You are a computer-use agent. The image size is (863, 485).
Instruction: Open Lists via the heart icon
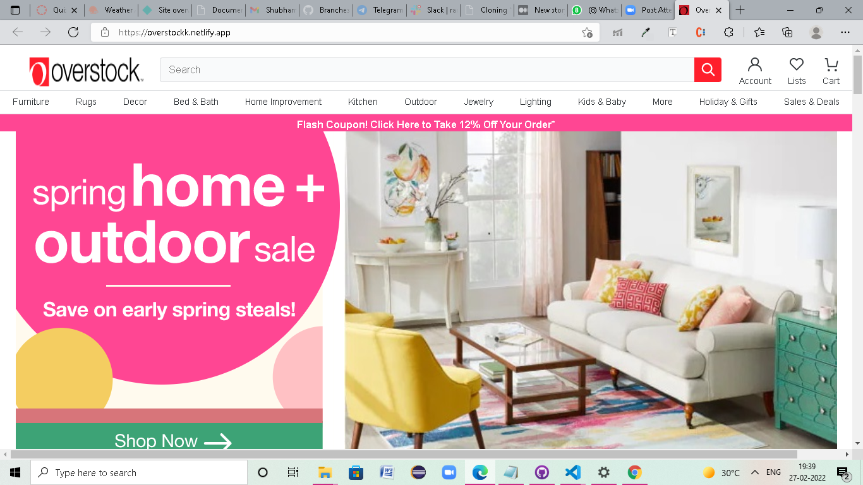[796, 70]
